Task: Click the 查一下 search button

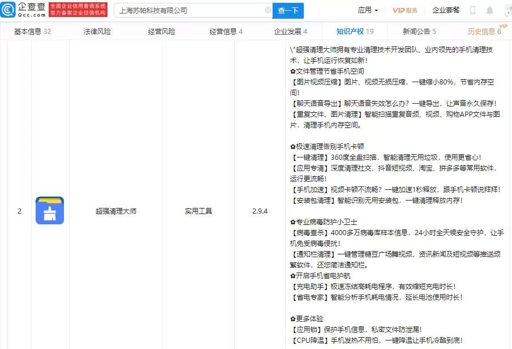Action: click(x=288, y=10)
